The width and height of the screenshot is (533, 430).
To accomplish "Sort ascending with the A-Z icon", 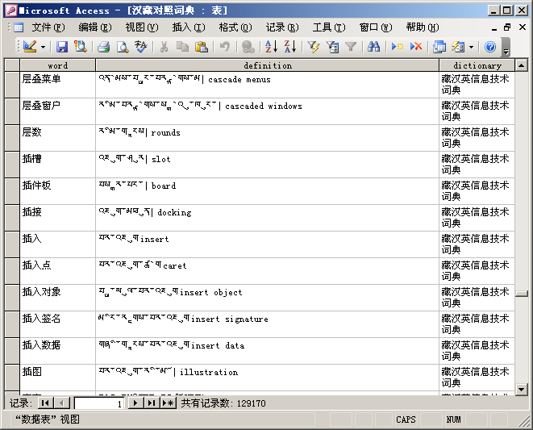I will pos(271,47).
